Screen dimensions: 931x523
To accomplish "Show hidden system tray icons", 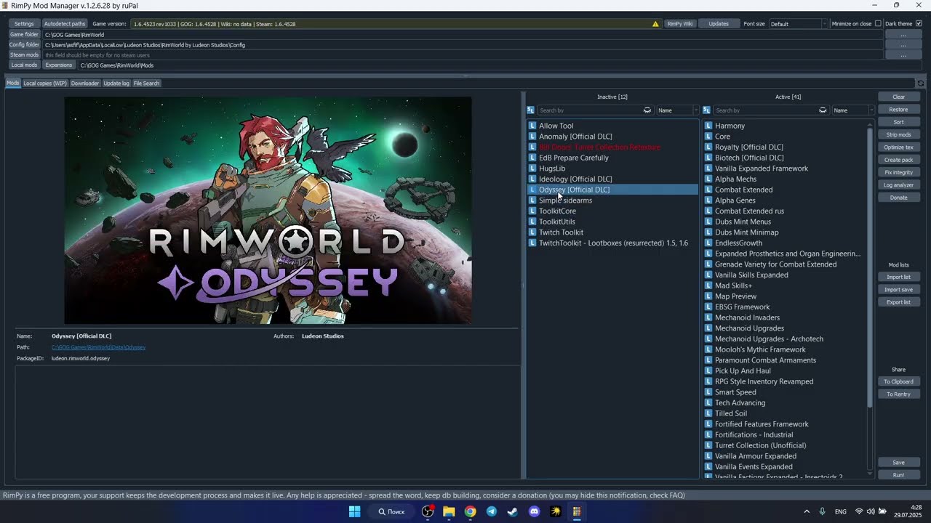I will coord(806,511).
